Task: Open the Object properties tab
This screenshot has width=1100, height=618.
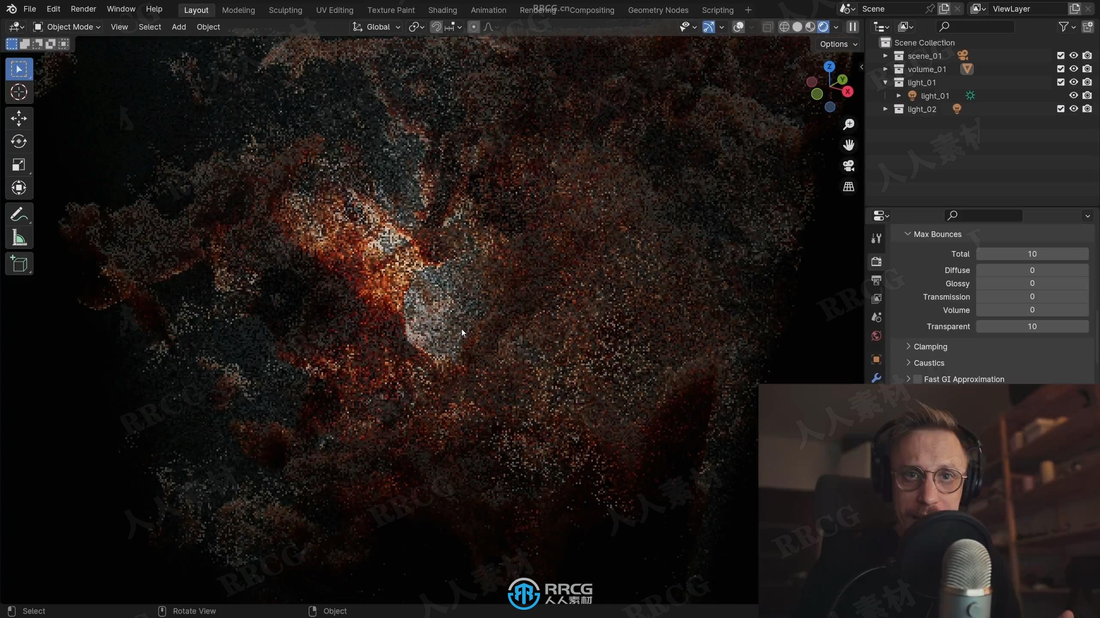Action: coord(876,359)
